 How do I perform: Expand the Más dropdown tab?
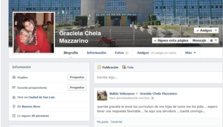click(191, 53)
